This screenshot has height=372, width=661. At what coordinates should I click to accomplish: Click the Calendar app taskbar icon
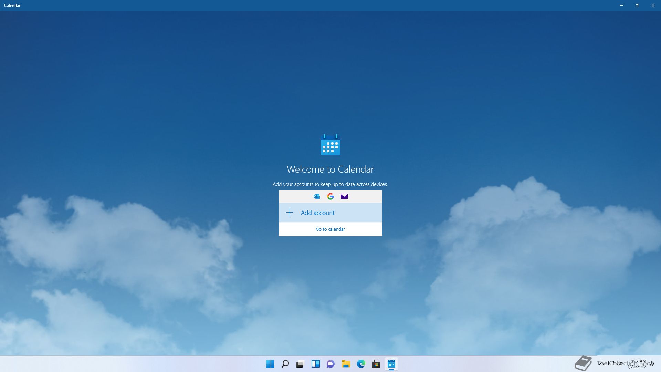click(391, 364)
